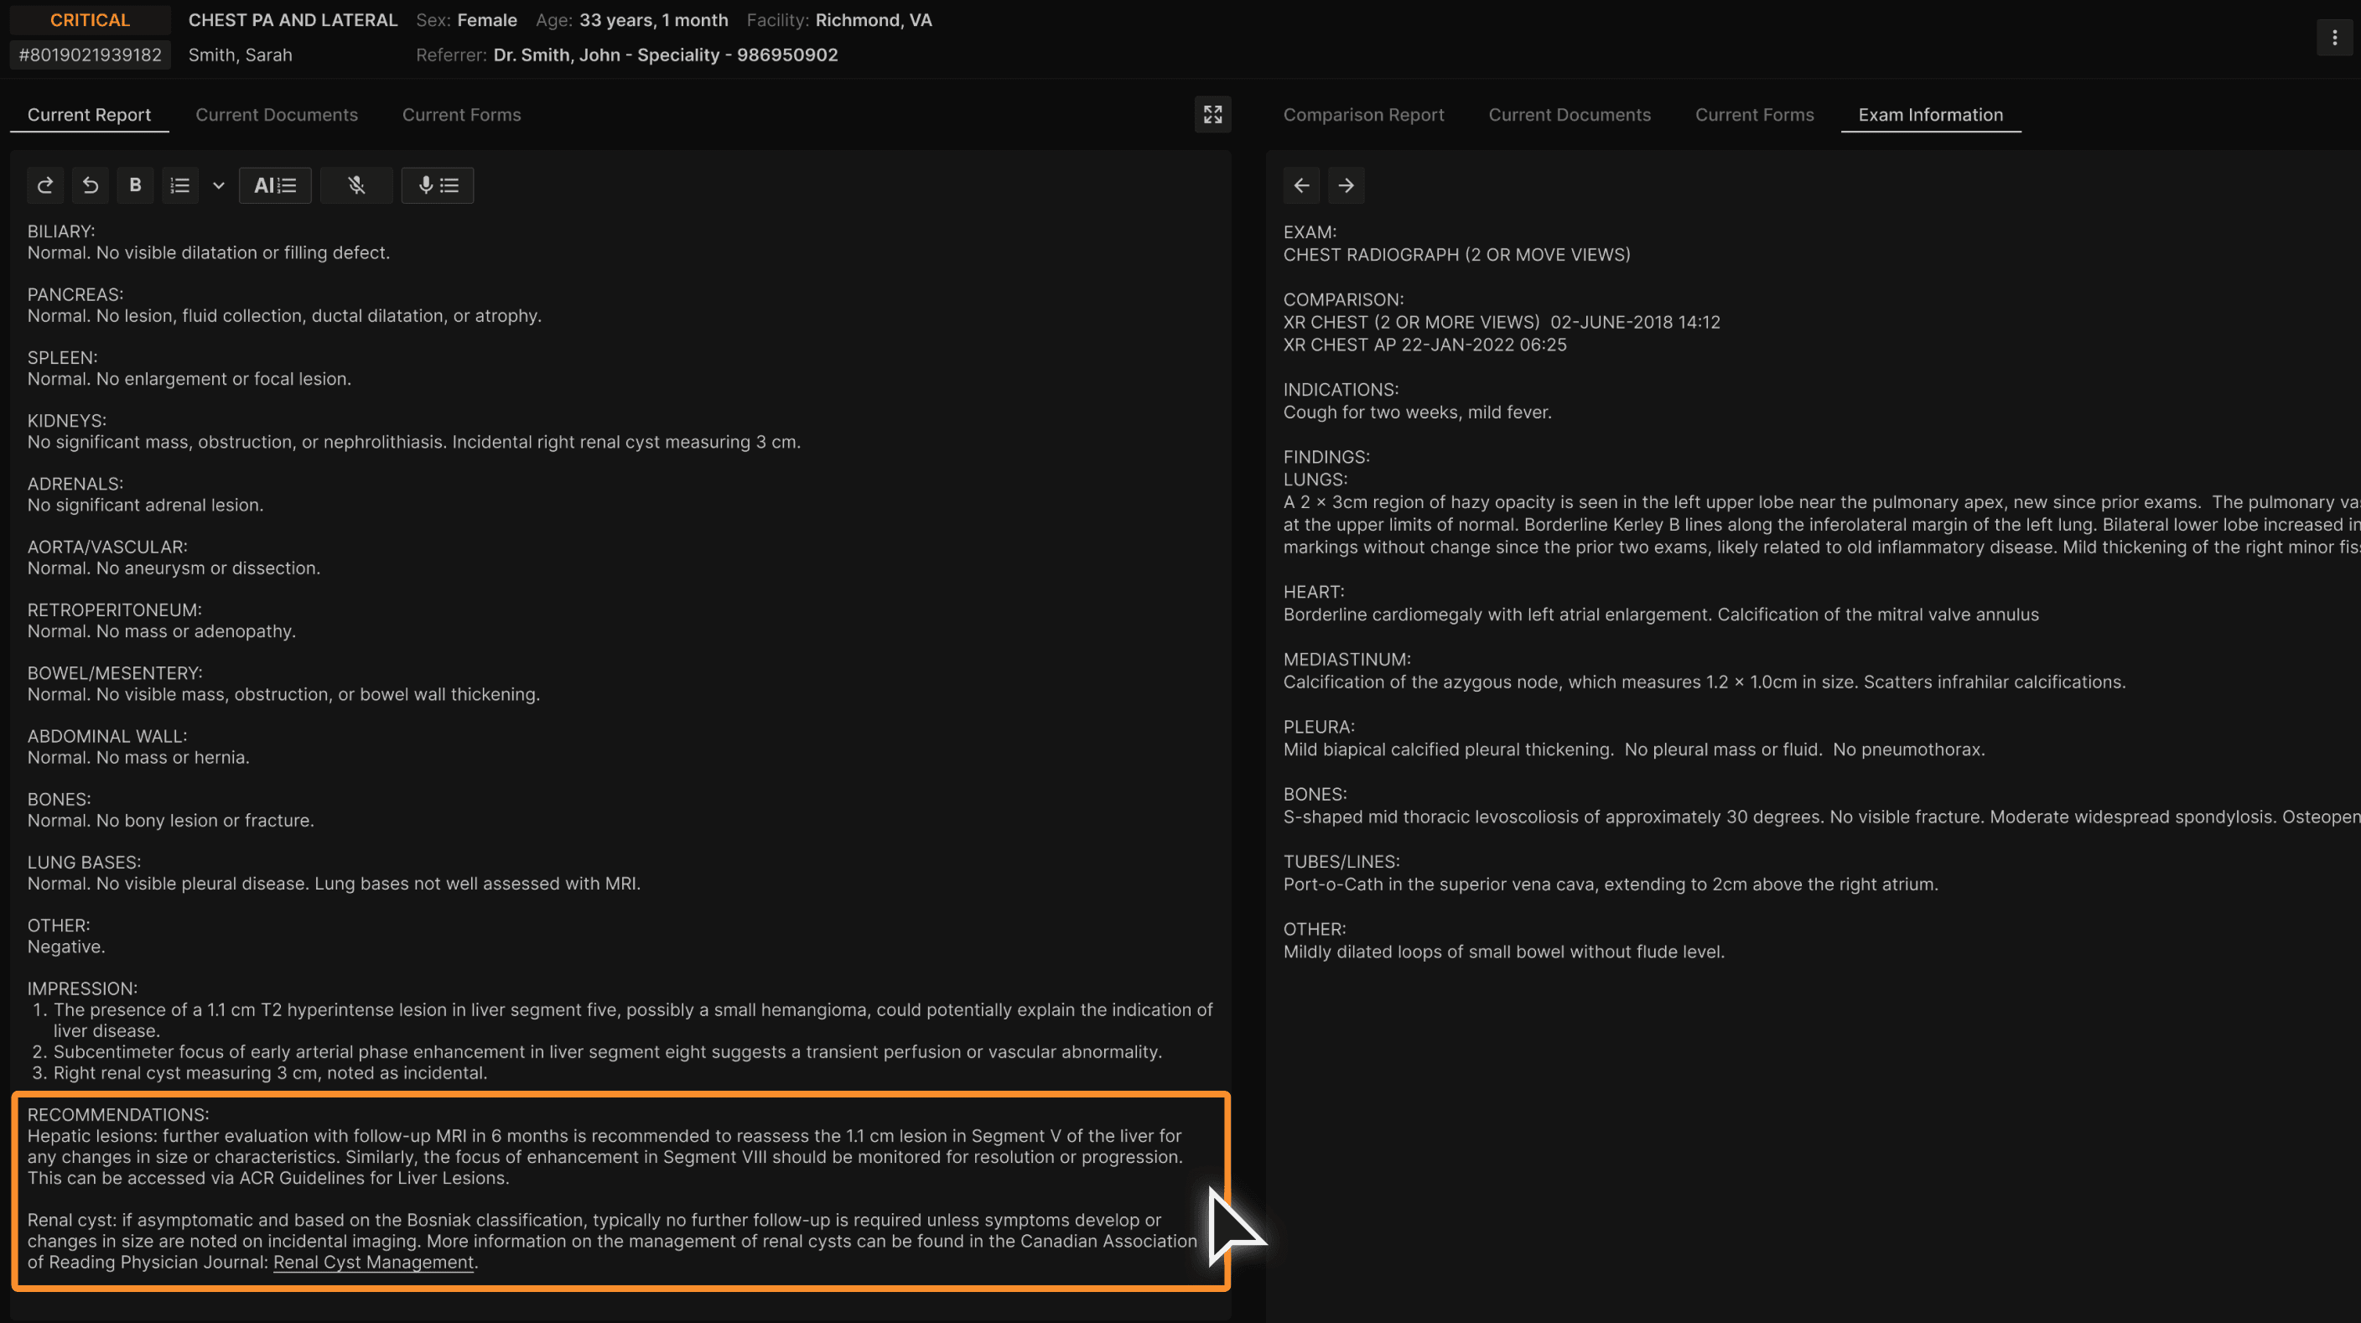
Task: Open the left Current Forms tab
Action: point(461,115)
